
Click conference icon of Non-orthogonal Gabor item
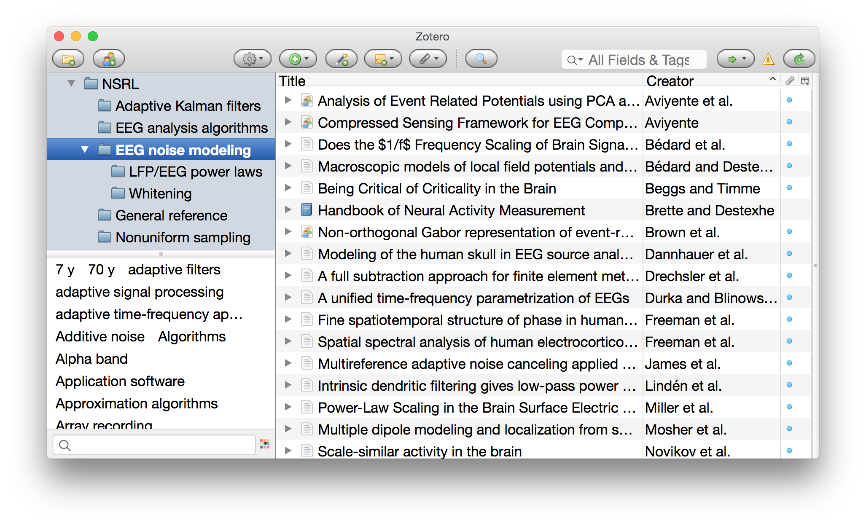tap(307, 232)
